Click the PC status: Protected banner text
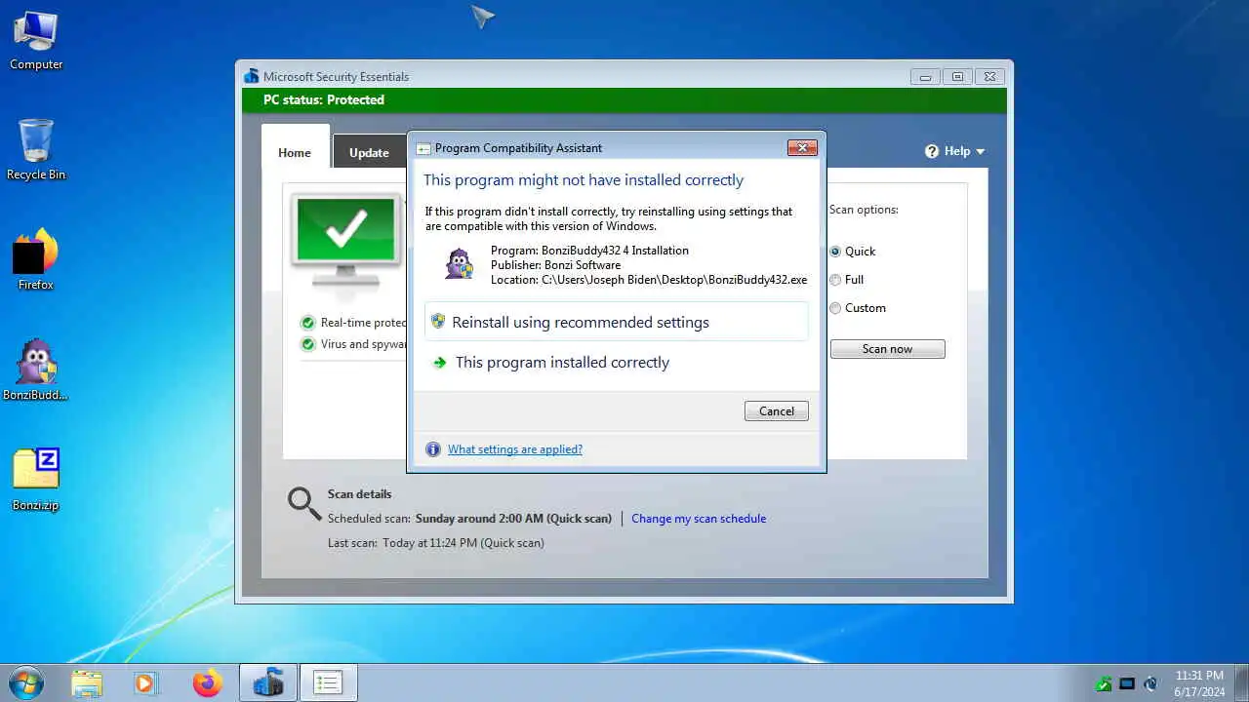 point(324,100)
